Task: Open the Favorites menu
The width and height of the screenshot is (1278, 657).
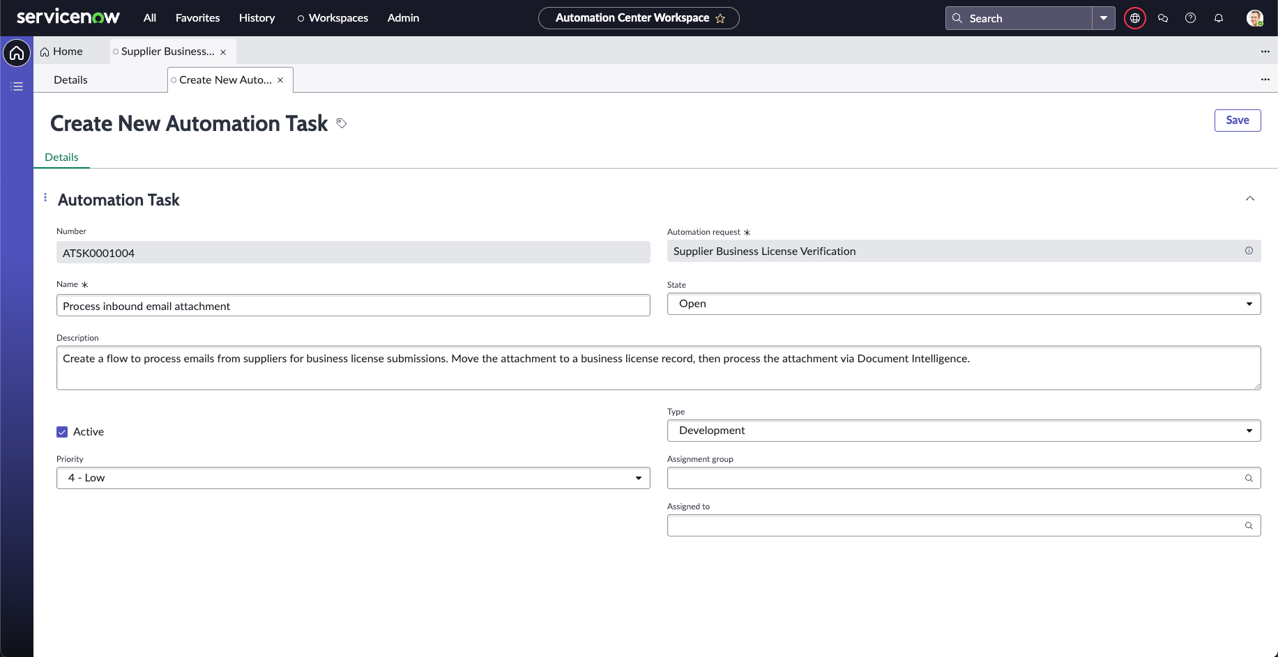Action: coord(197,18)
